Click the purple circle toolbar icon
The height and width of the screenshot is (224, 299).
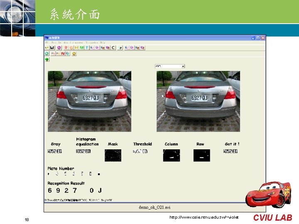click(59, 48)
